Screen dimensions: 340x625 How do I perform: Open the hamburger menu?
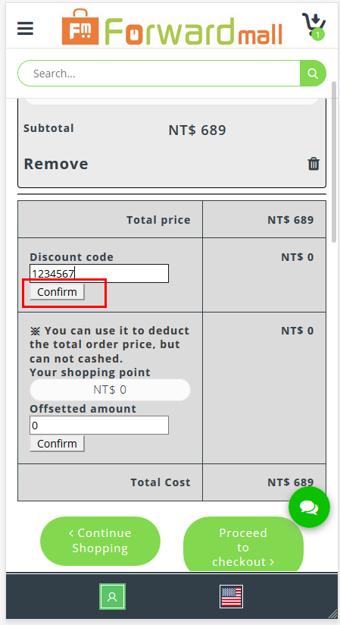[25, 28]
